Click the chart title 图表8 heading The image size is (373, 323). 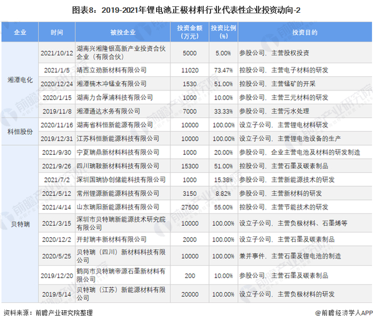click(x=186, y=10)
